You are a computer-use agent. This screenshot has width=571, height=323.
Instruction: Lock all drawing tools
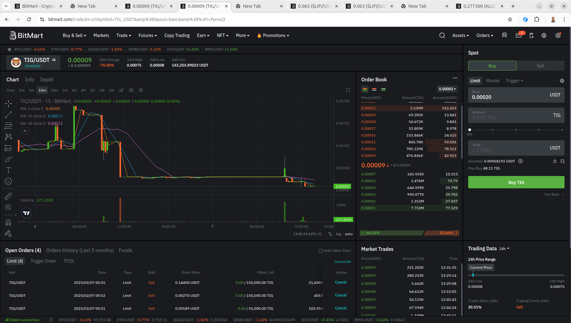pos(8,234)
